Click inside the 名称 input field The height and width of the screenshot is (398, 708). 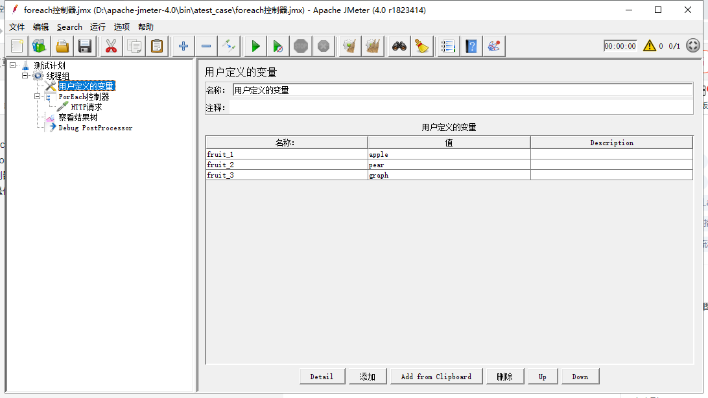coord(389,90)
